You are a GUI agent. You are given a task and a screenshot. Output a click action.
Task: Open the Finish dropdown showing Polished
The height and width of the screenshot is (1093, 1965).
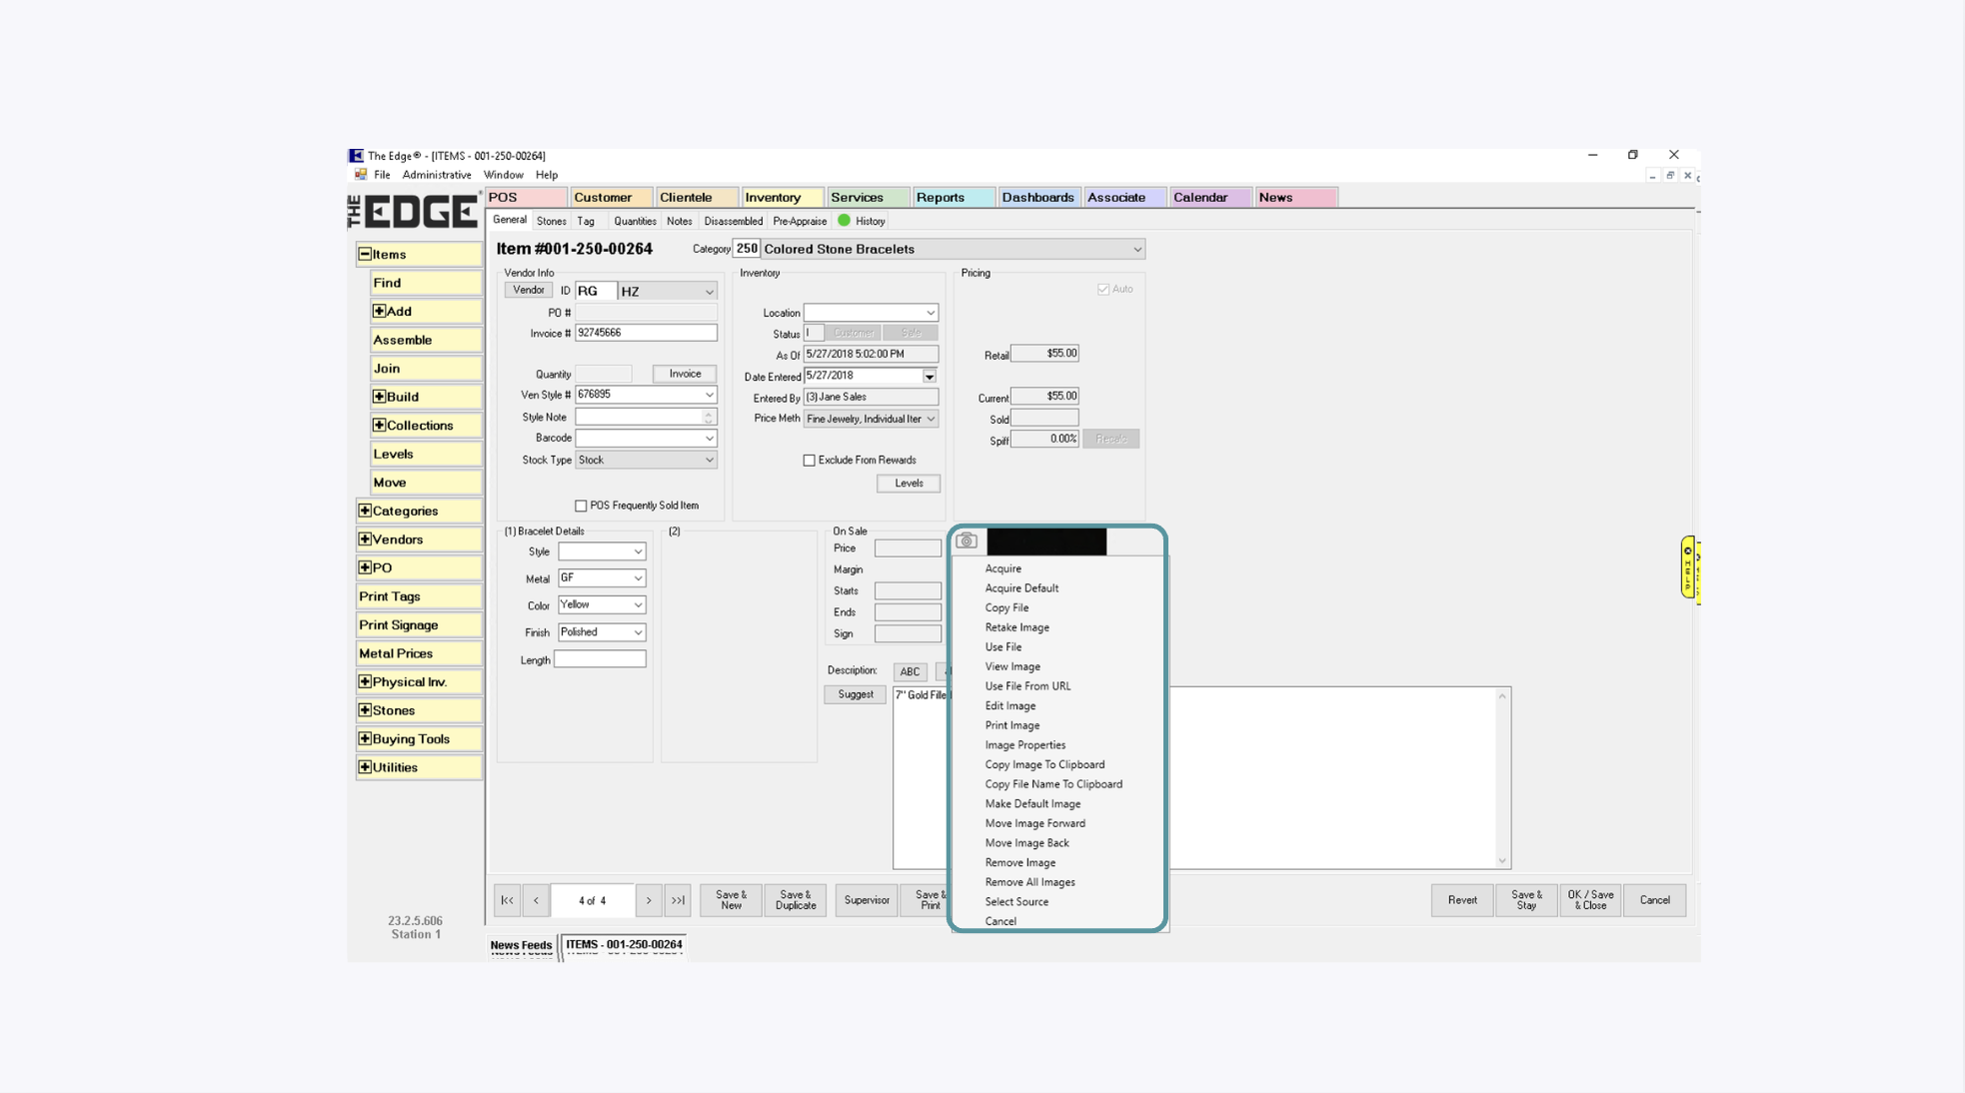638,632
